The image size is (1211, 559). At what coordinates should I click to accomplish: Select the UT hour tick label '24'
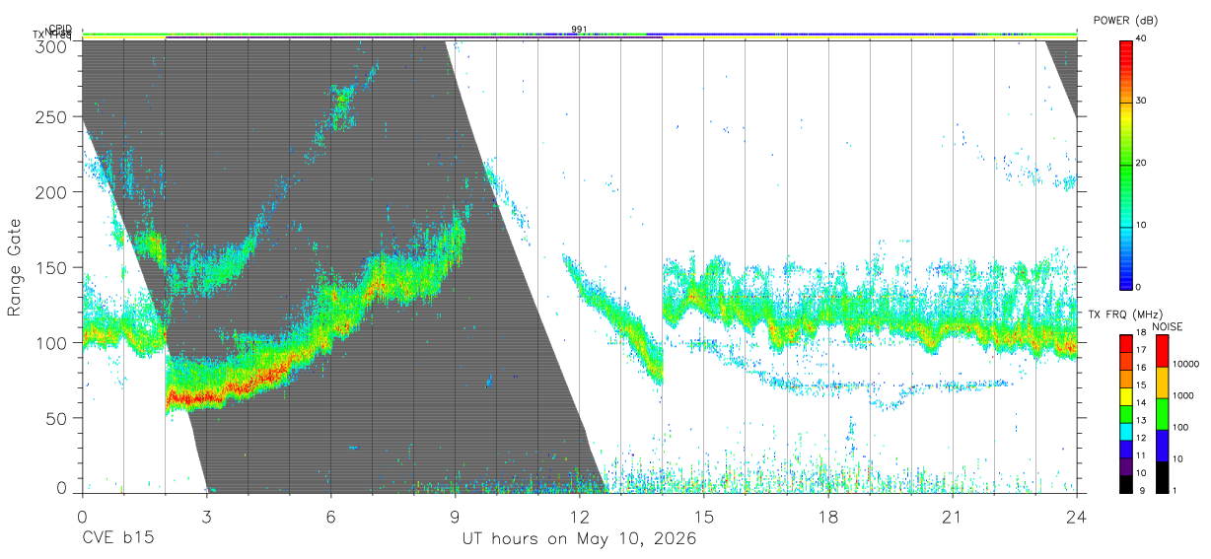point(1077,517)
